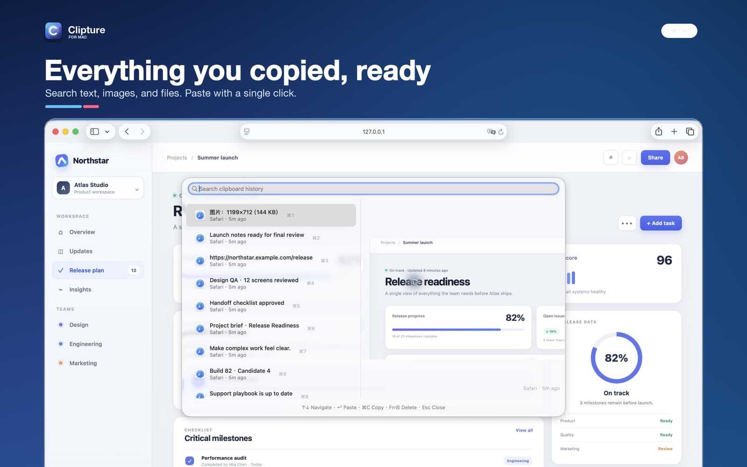Open the three-dots more options button
The width and height of the screenshot is (747, 467).
[x=627, y=223]
